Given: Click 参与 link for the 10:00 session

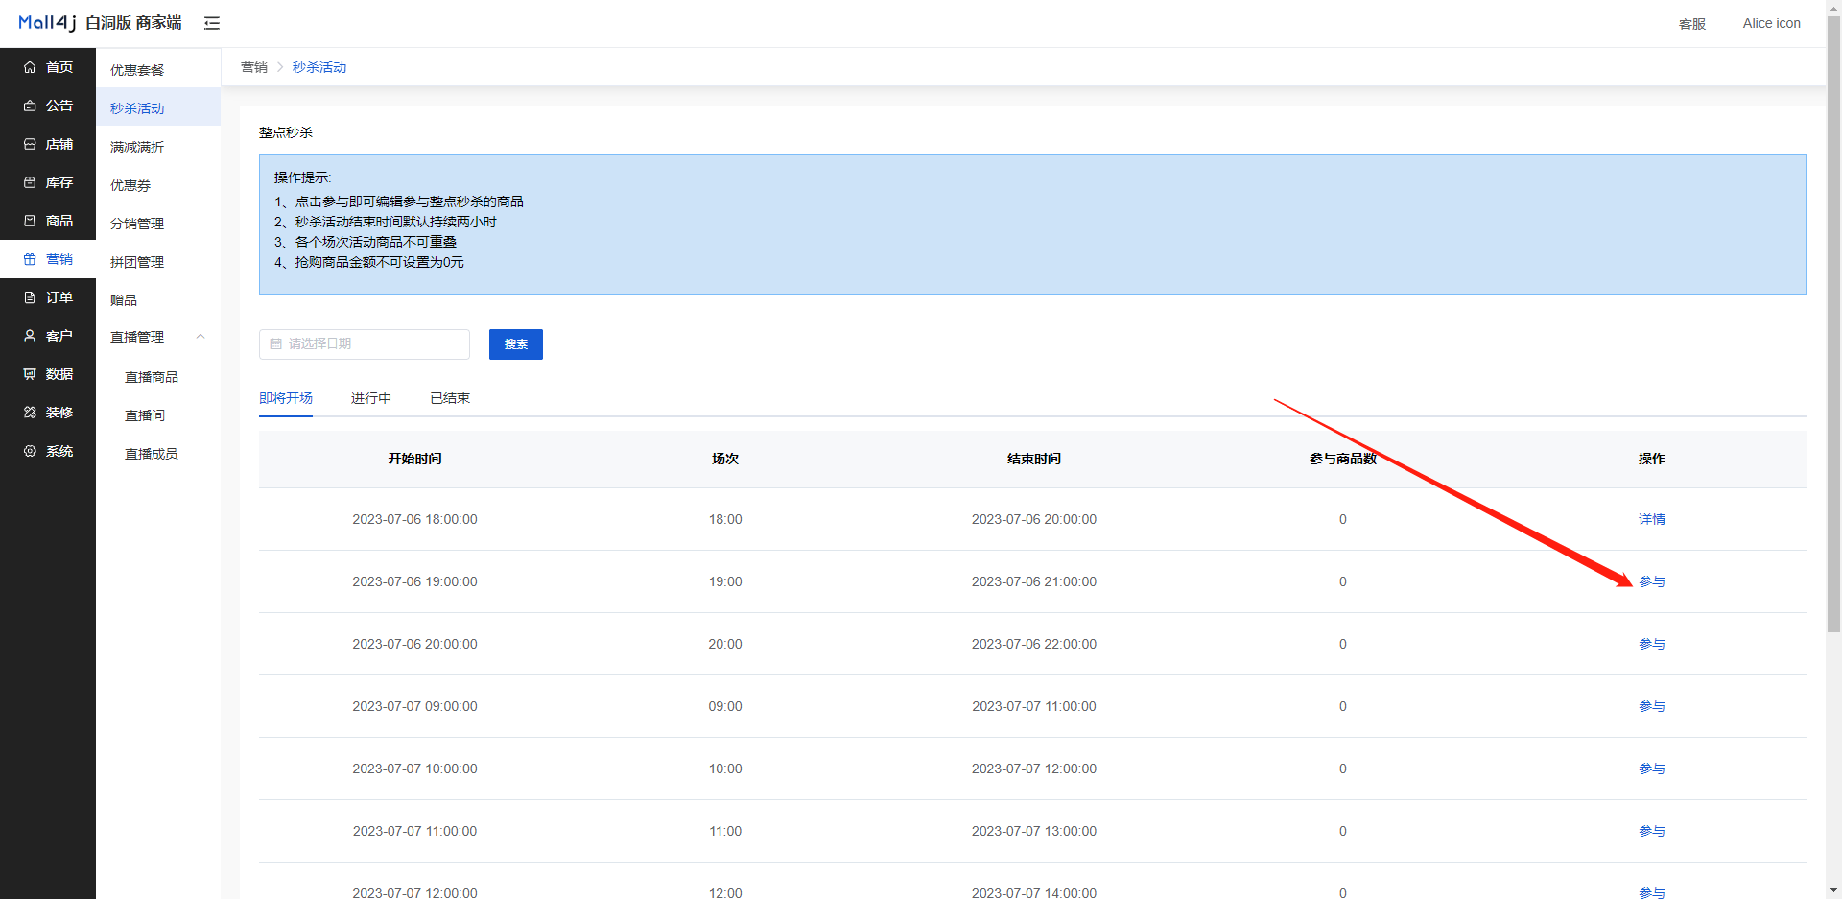Looking at the screenshot, I should tap(1652, 769).
